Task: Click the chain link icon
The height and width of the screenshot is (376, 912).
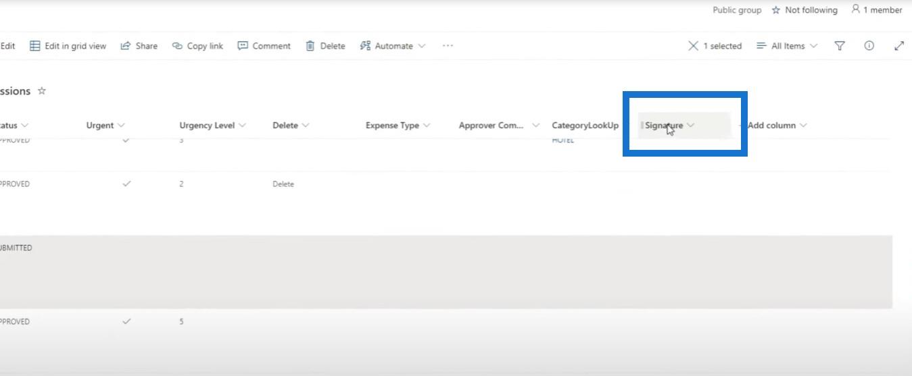Action: (x=177, y=46)
